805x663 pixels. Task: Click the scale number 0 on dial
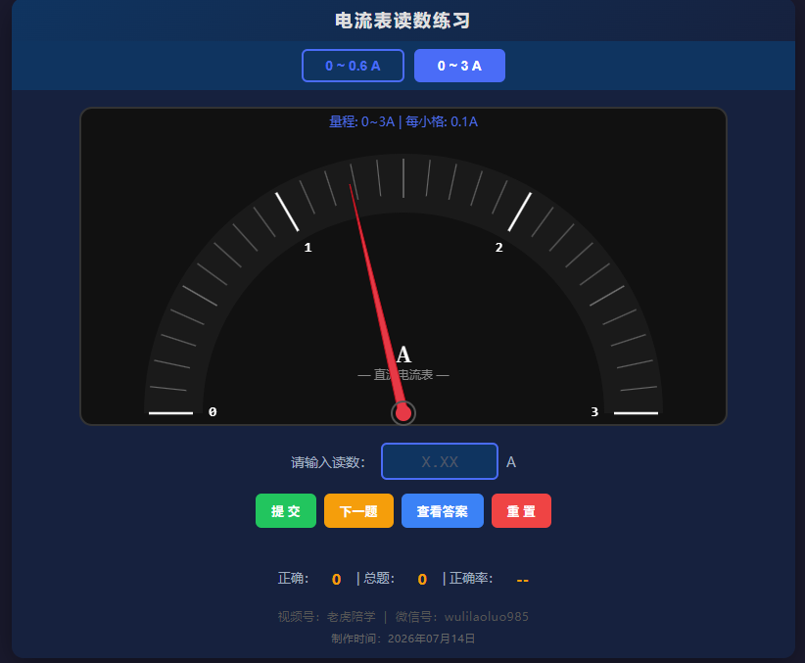(x=213, y=412)
